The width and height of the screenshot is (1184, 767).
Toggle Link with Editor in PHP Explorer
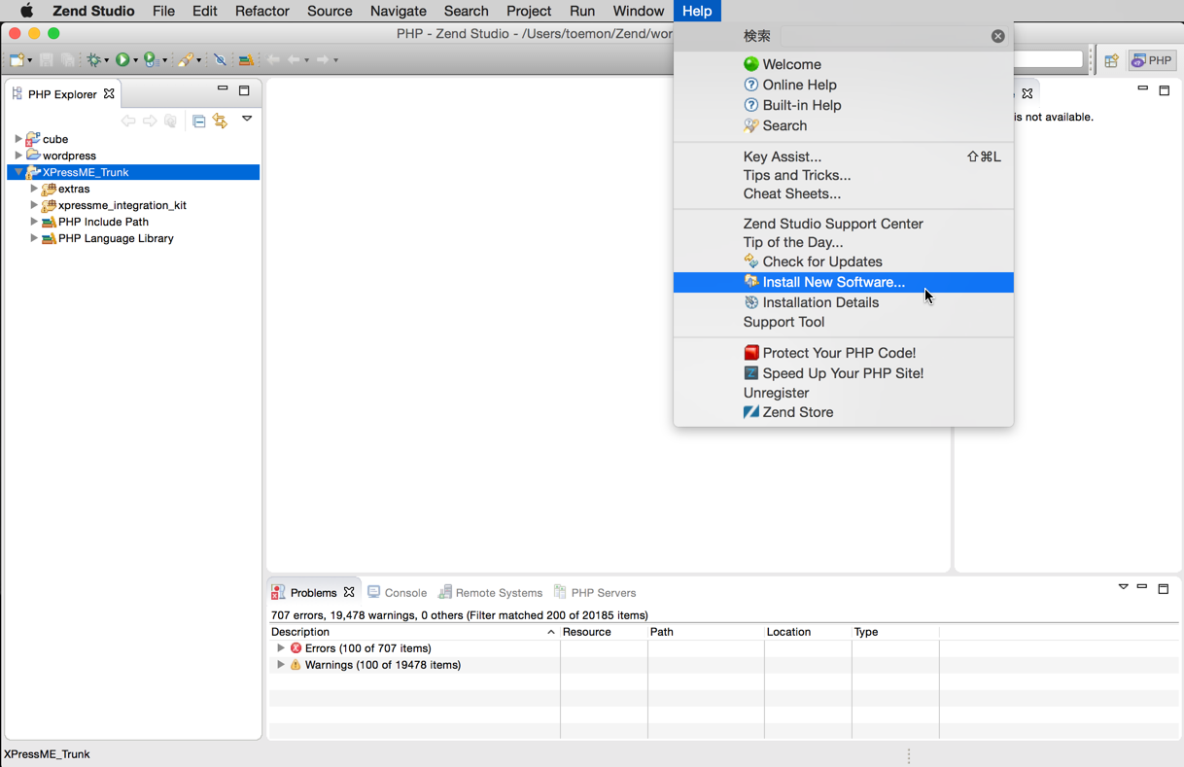coord(221,122)
